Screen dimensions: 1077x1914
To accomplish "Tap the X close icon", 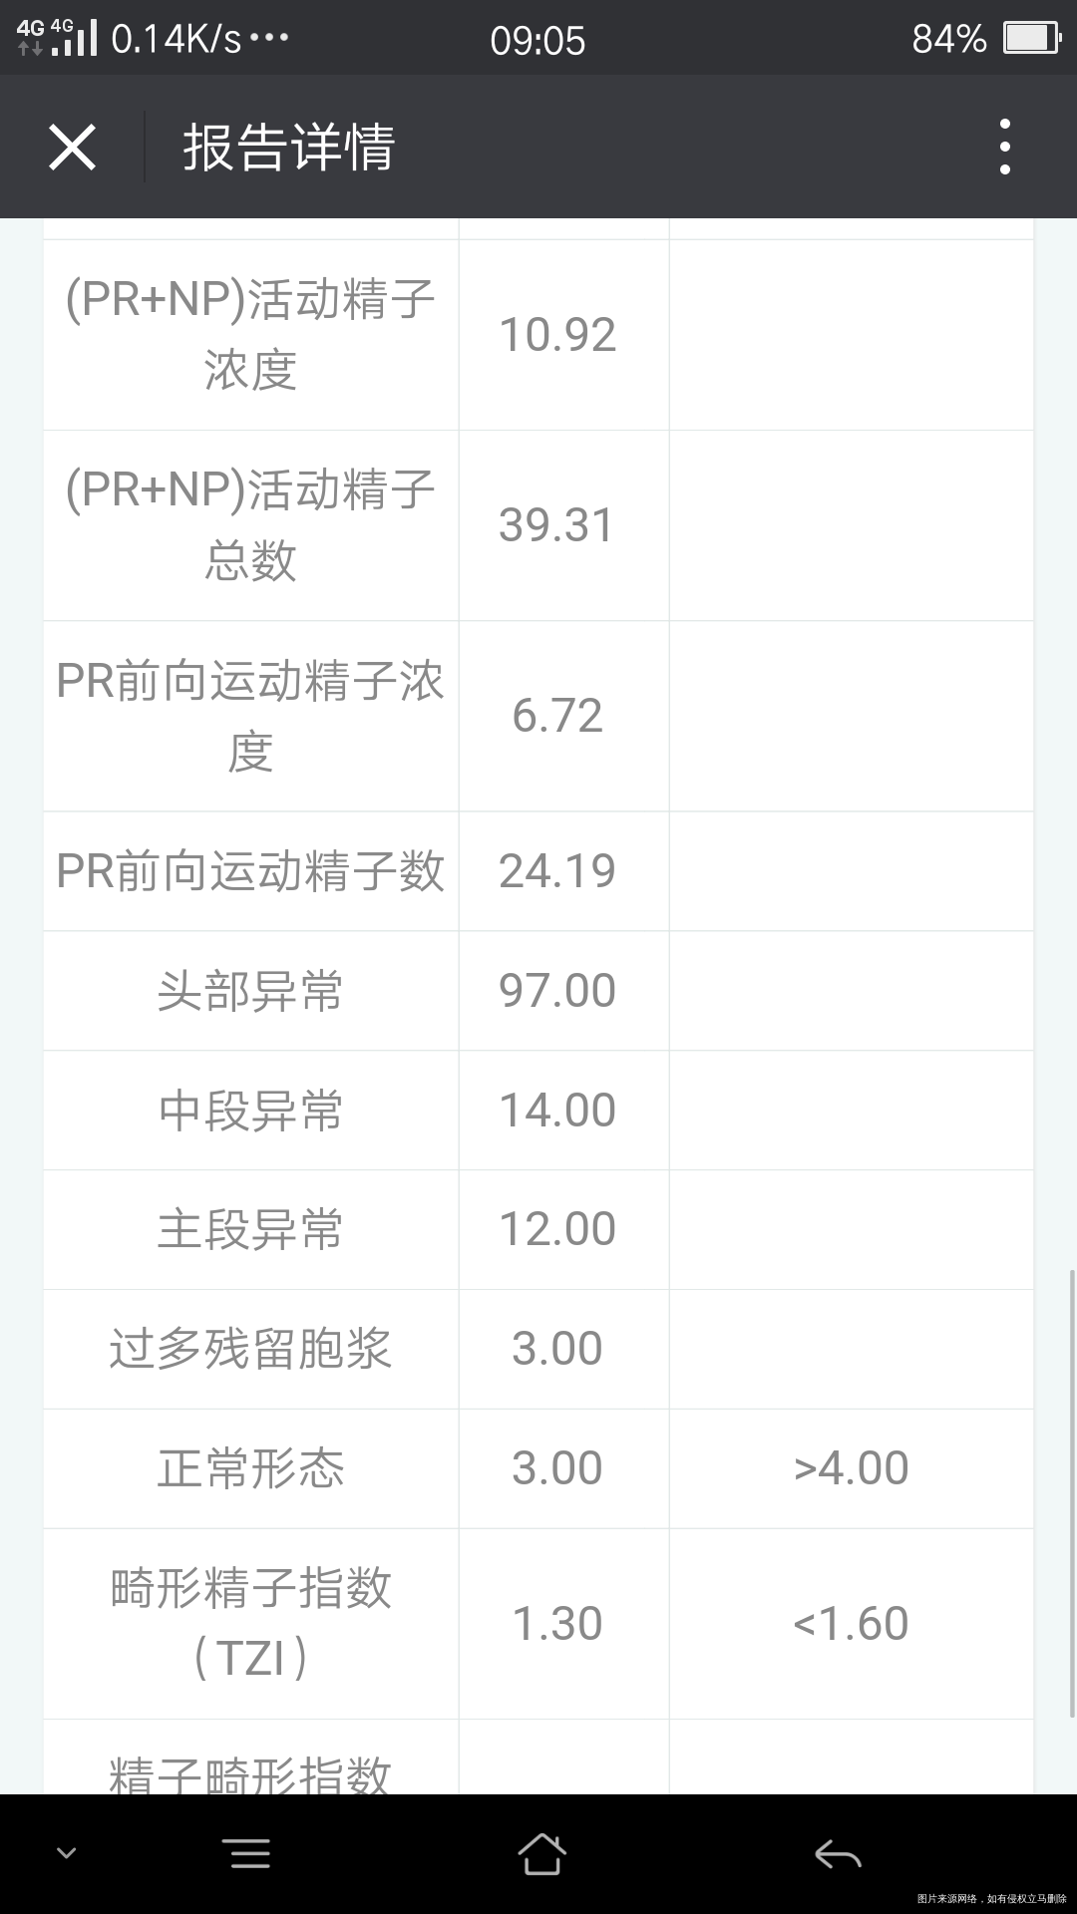I will point(72,148).
